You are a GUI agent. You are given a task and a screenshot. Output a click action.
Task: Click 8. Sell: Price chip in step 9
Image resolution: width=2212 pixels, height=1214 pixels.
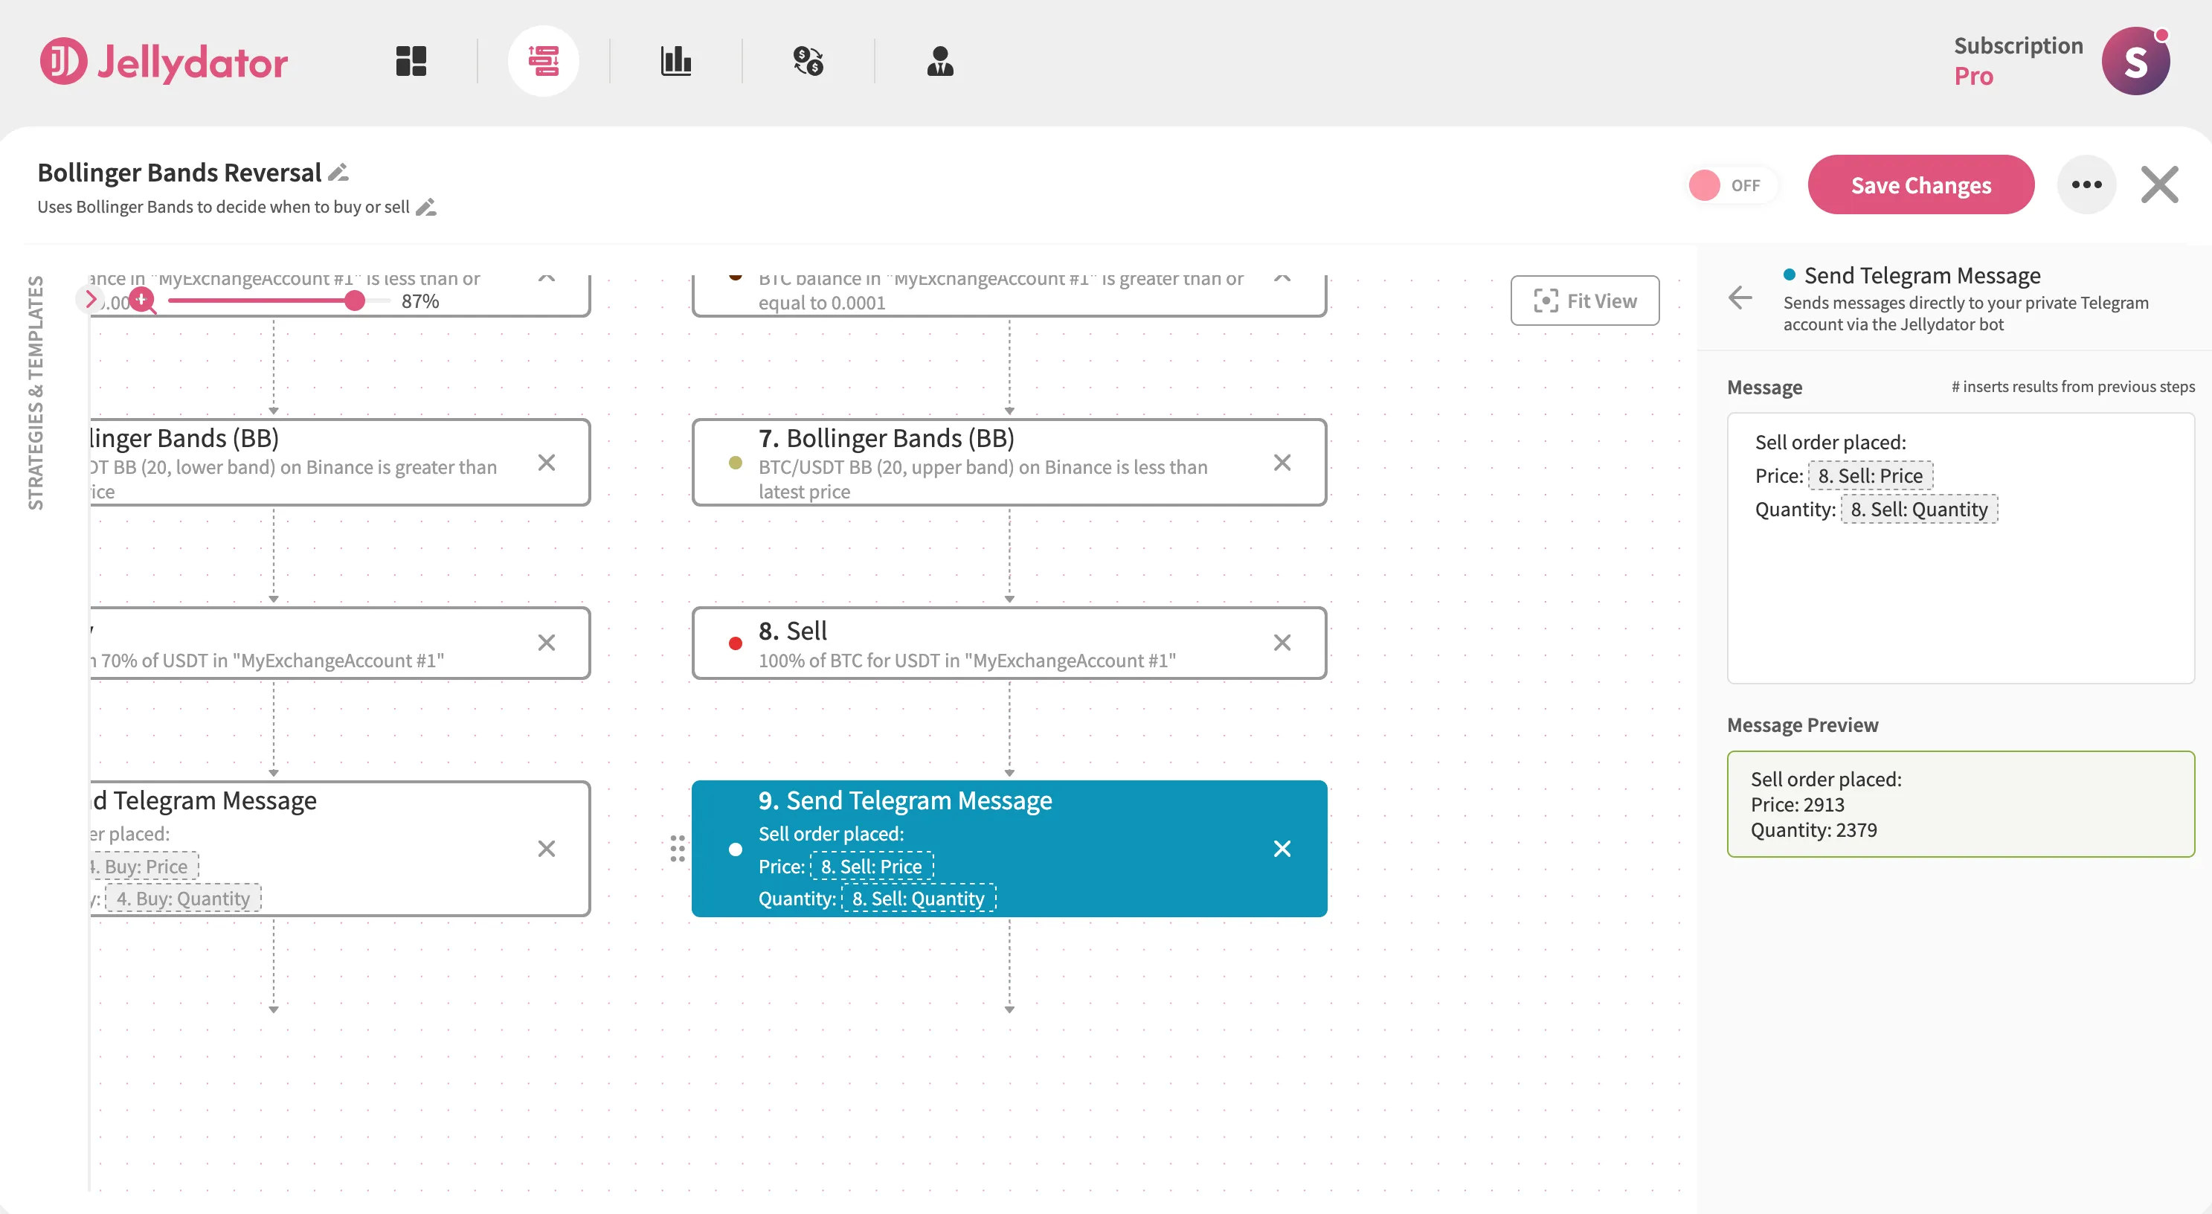[x=872, y=867]
